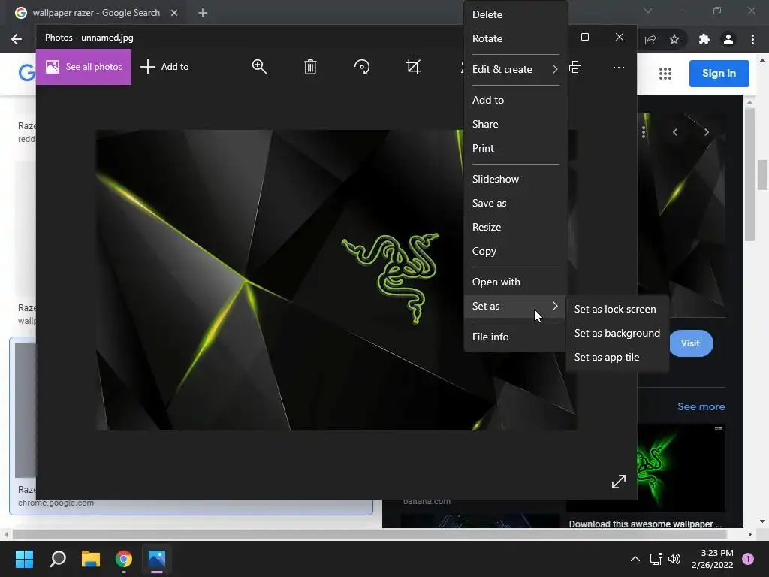Click the full-screen expand arrow icon in Photos
This screenshot has height=577, width=769.
pos(619,482)
